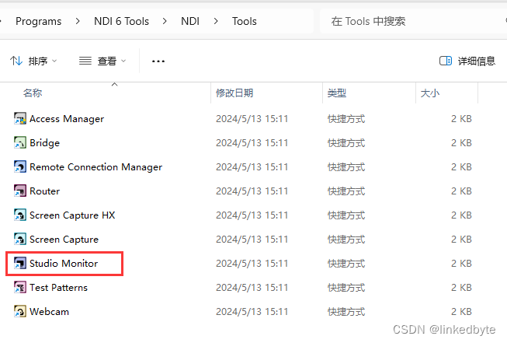507x343 pixels.
Task: Click the Tools breadcrumb segment
Action: pyautogui.click(x=245, y=21)
